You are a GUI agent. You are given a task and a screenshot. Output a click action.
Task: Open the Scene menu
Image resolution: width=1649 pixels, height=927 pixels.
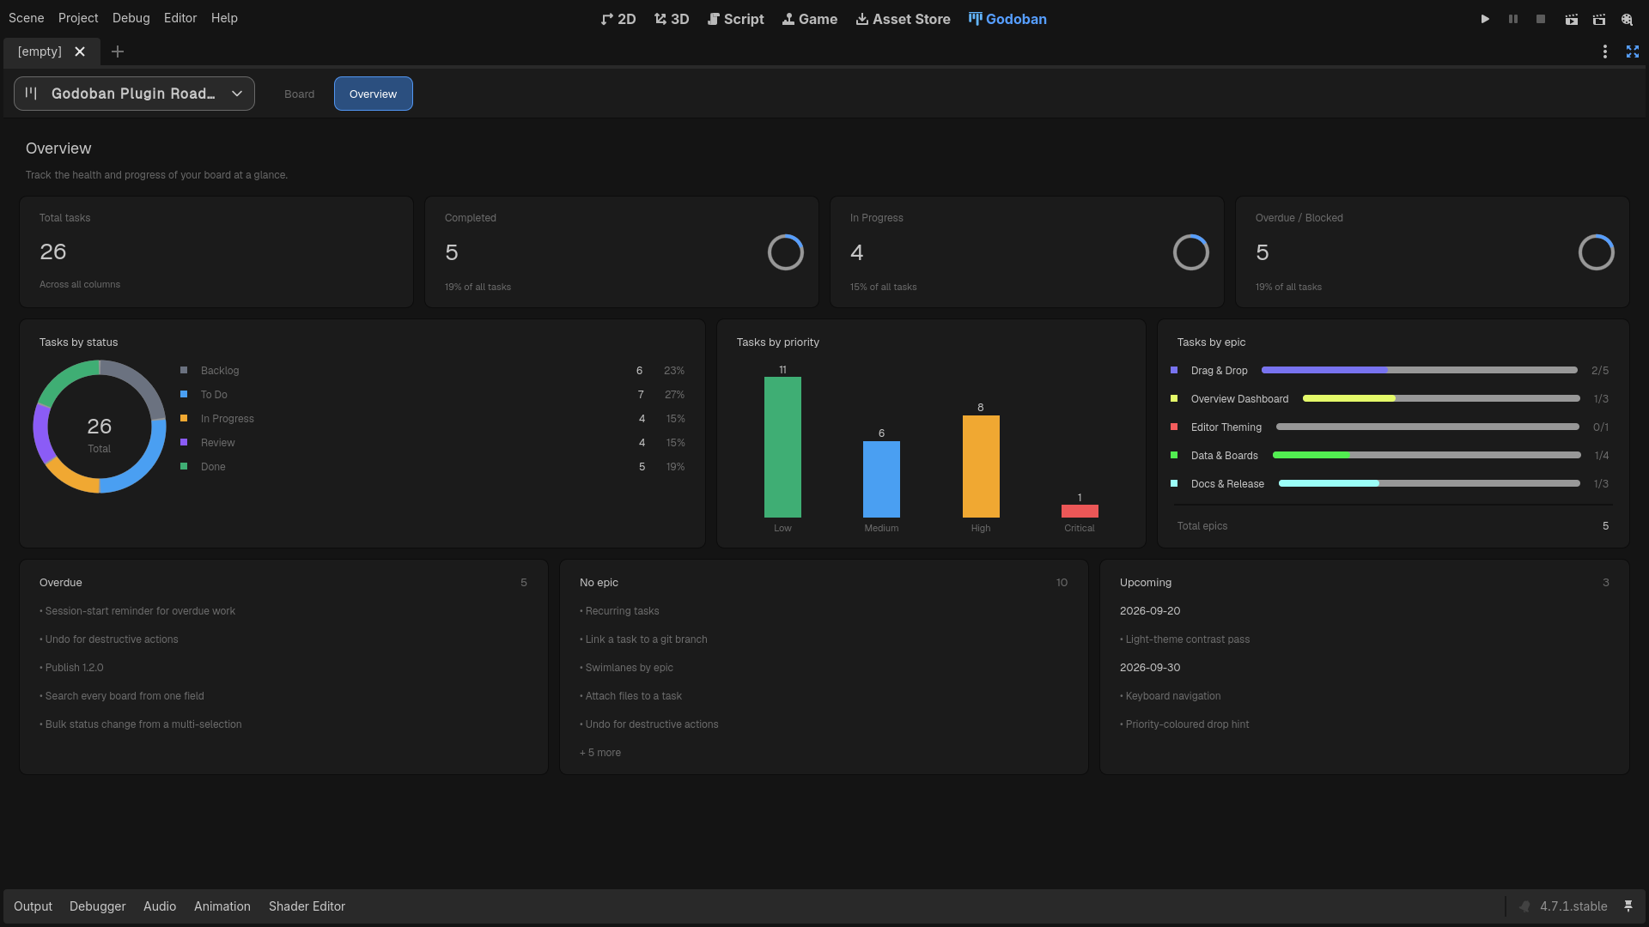(26, 18)
